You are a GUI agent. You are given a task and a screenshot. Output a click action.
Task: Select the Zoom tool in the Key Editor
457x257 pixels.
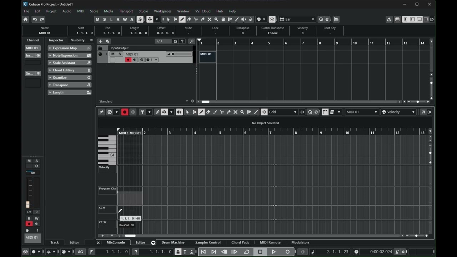tap(242, 112)
